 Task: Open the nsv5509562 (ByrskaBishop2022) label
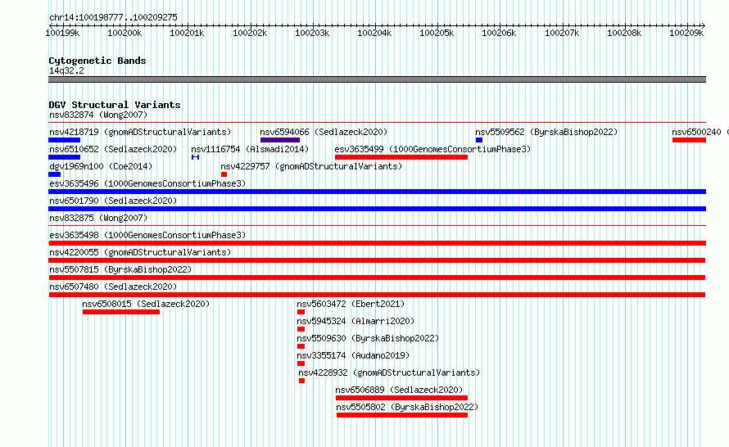click(546, 132)
